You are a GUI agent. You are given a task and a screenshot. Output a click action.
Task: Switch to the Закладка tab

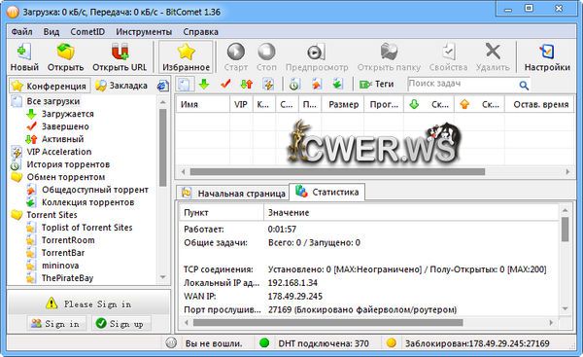click(121, 86)
